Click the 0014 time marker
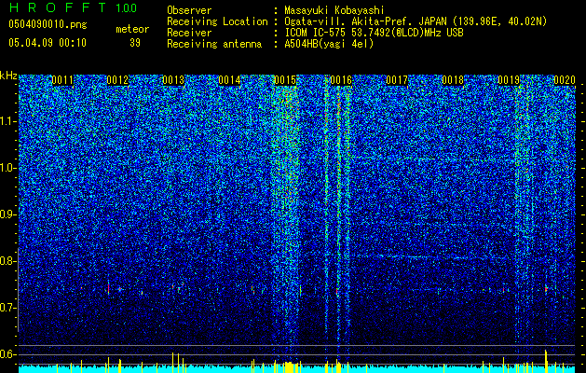The height and width of the screenshot is (373, 586). click(229, 80)
